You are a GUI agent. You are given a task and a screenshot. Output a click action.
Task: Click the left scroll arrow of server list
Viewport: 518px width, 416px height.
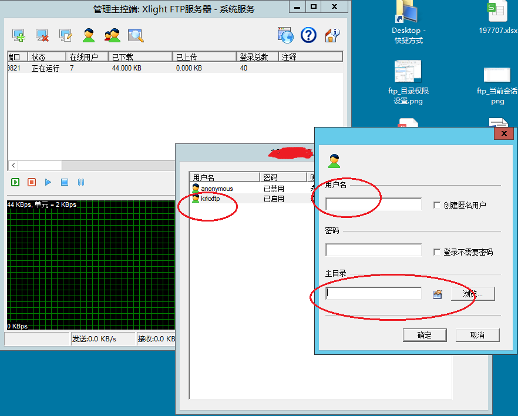coord(13,165)
